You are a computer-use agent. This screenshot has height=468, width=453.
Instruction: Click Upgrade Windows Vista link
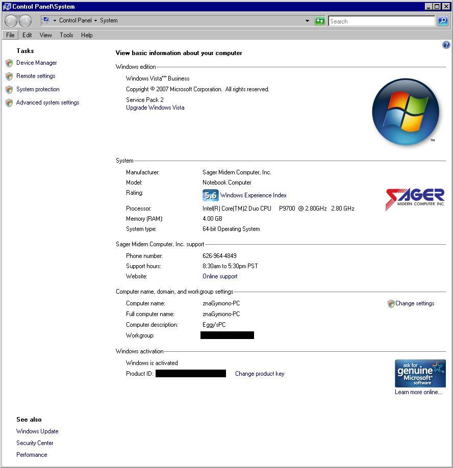coord(155,108)
